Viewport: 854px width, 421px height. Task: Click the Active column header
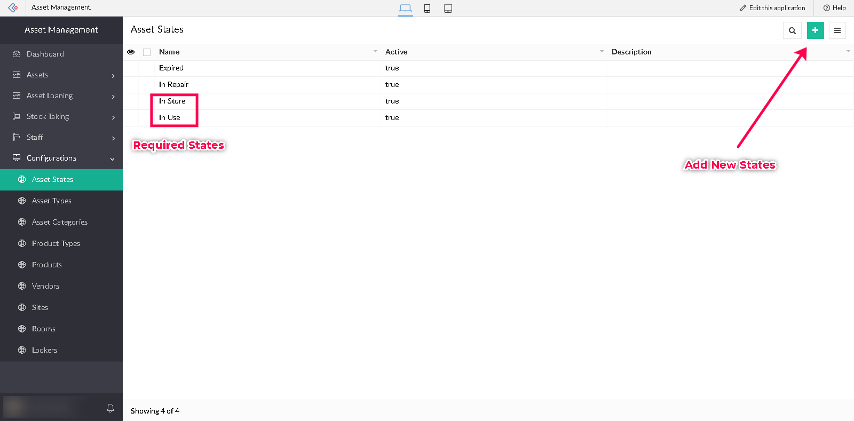tap(396, 52)
